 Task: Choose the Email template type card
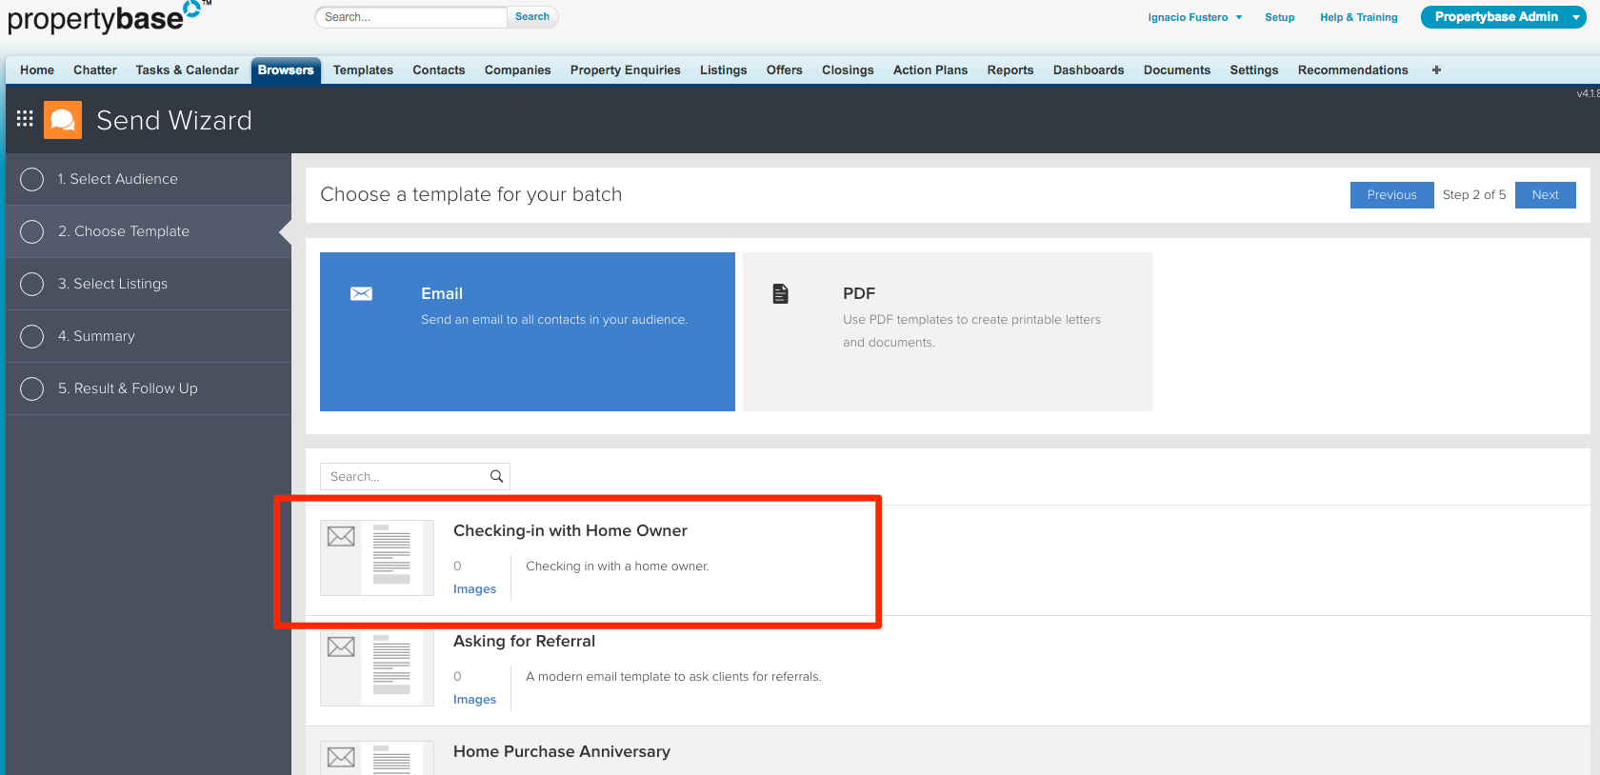tap(528, 331)
